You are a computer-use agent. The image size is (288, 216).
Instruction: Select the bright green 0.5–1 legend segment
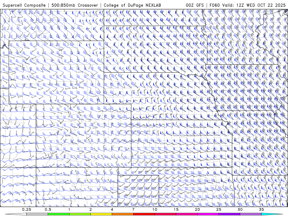click(58, 214)
